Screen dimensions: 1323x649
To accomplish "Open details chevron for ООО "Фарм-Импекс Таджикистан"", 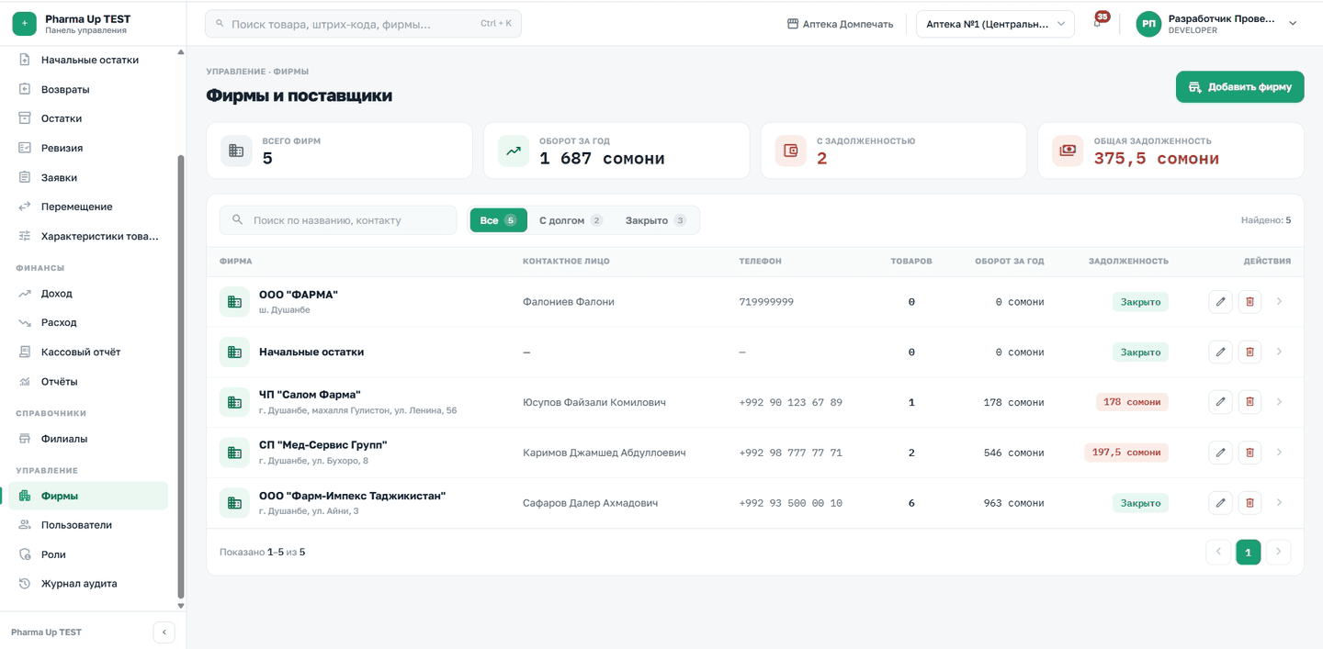I will (1279, 502).
